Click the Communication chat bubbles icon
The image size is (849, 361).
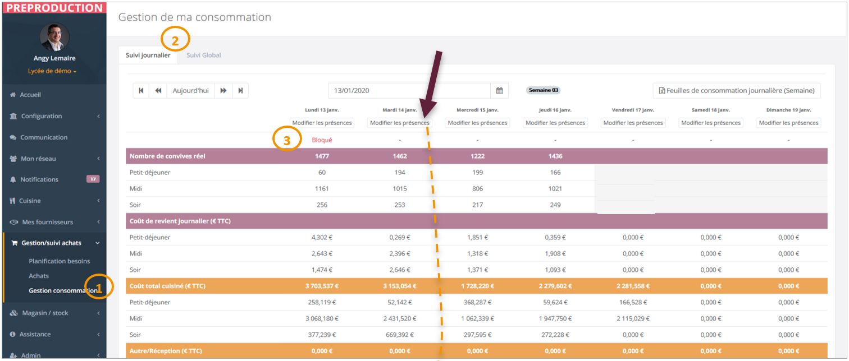(x=13, y=137)
